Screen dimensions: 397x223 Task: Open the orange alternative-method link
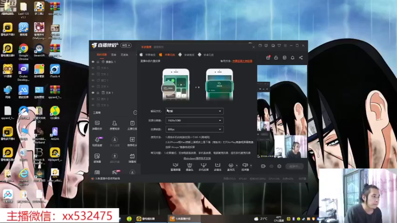(242, 61)
